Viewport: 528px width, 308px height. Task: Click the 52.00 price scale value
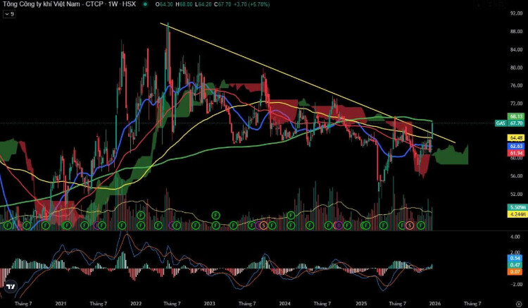pyautogui.click(x=517, y=194)
